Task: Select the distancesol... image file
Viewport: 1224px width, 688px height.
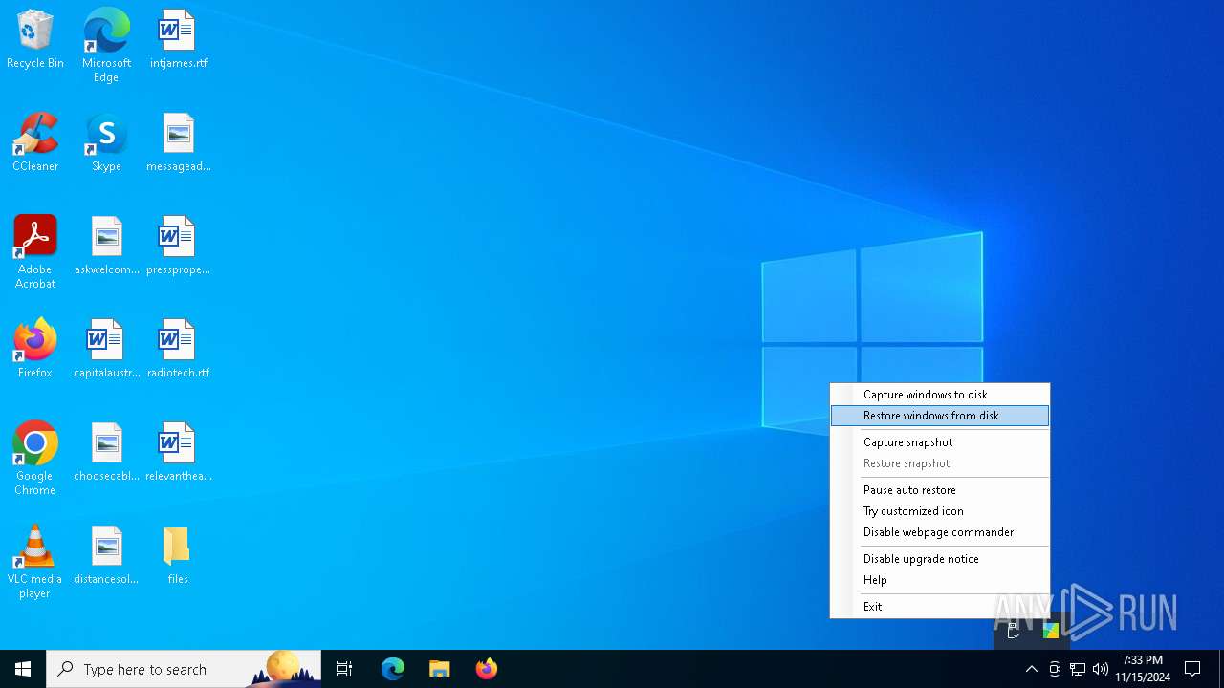Action: click(106, 556)
